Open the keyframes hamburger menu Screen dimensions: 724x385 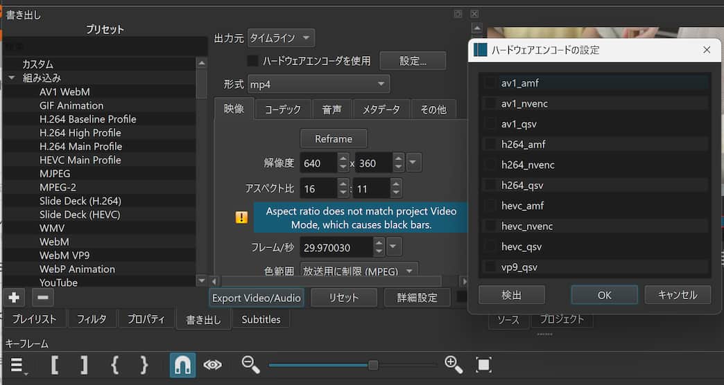click(x=17, y=365)
